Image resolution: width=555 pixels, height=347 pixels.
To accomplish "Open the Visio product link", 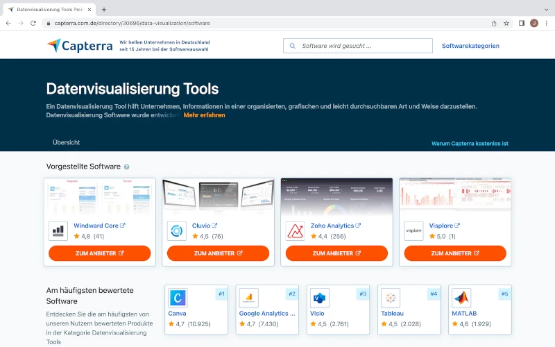I will [317, 314].
